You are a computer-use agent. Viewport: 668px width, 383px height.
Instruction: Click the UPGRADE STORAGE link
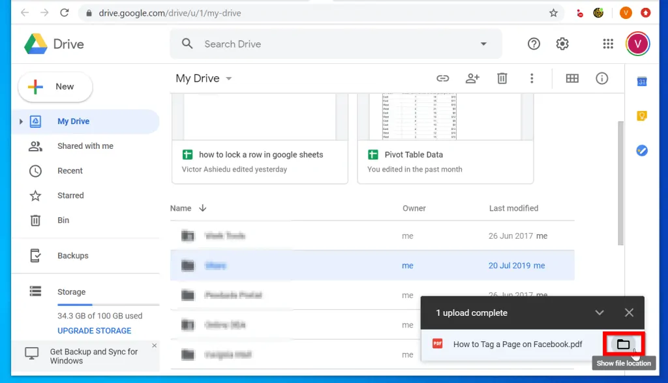(94, 331)
